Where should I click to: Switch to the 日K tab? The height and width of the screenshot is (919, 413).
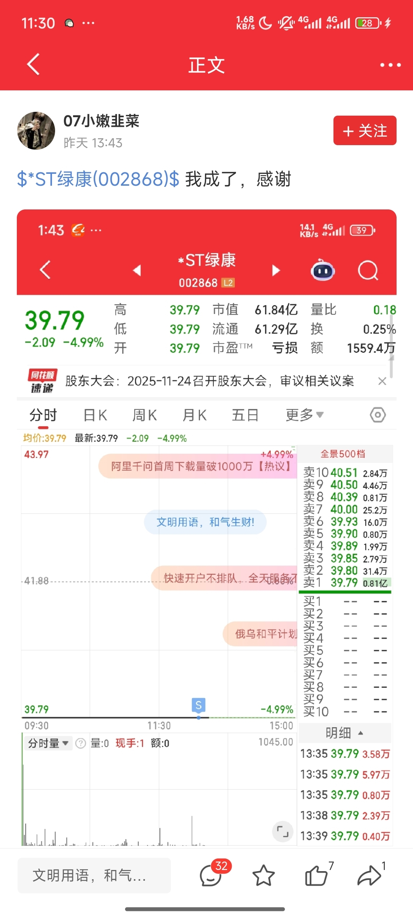[95, 415]
